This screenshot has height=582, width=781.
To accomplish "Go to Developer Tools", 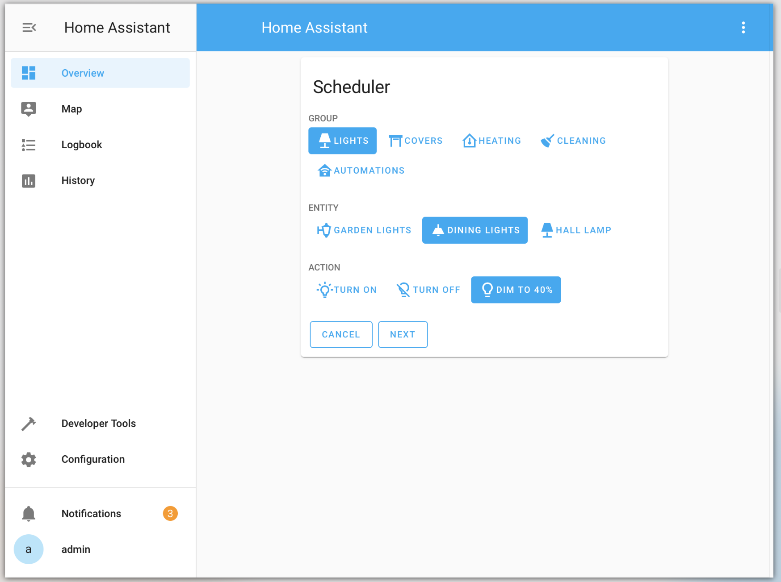I will (100, 424).
